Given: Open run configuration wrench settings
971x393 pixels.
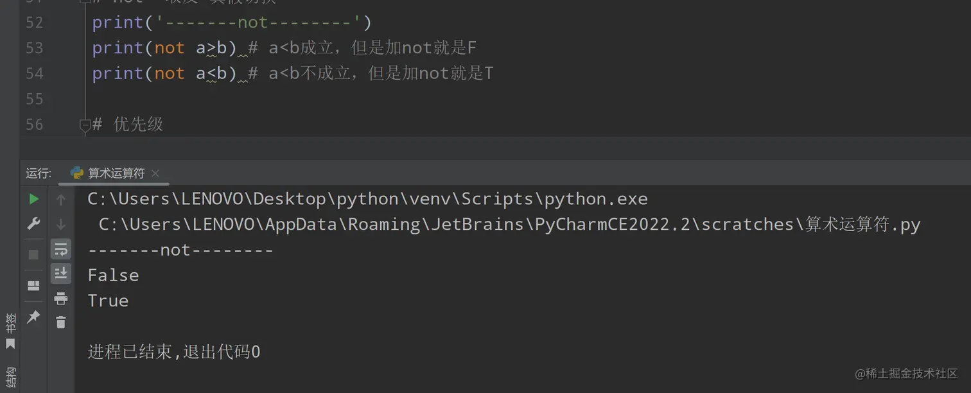Looking at the screenshot, I should [x=33, y=224].
